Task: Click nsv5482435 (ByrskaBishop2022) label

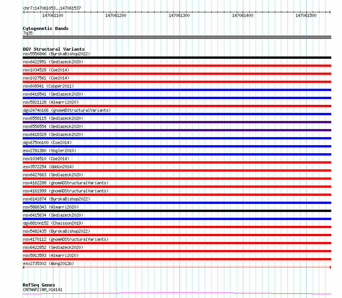Action: [x=56, y=231]
